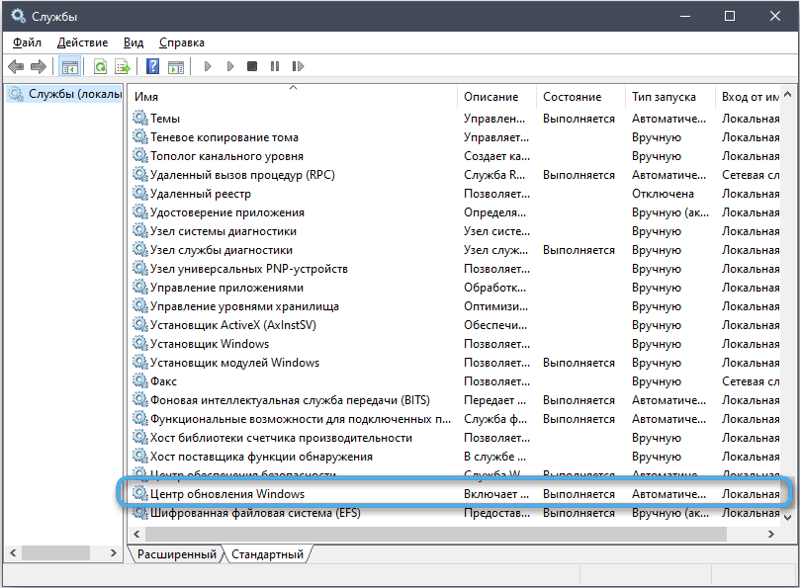Open the Справка menu
Viewport: 800px width, 588px height.
coord(182,42)
